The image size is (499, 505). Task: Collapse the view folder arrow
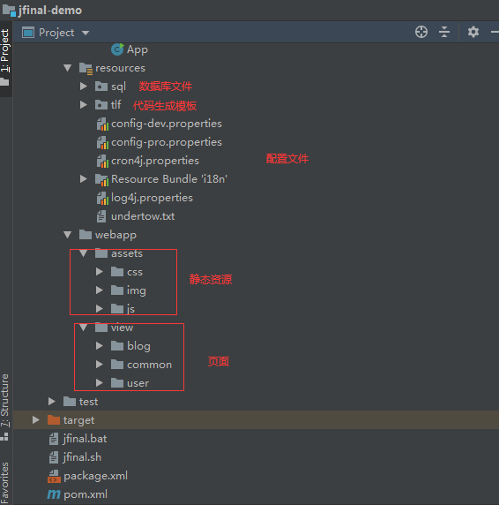tap(83, 328)
